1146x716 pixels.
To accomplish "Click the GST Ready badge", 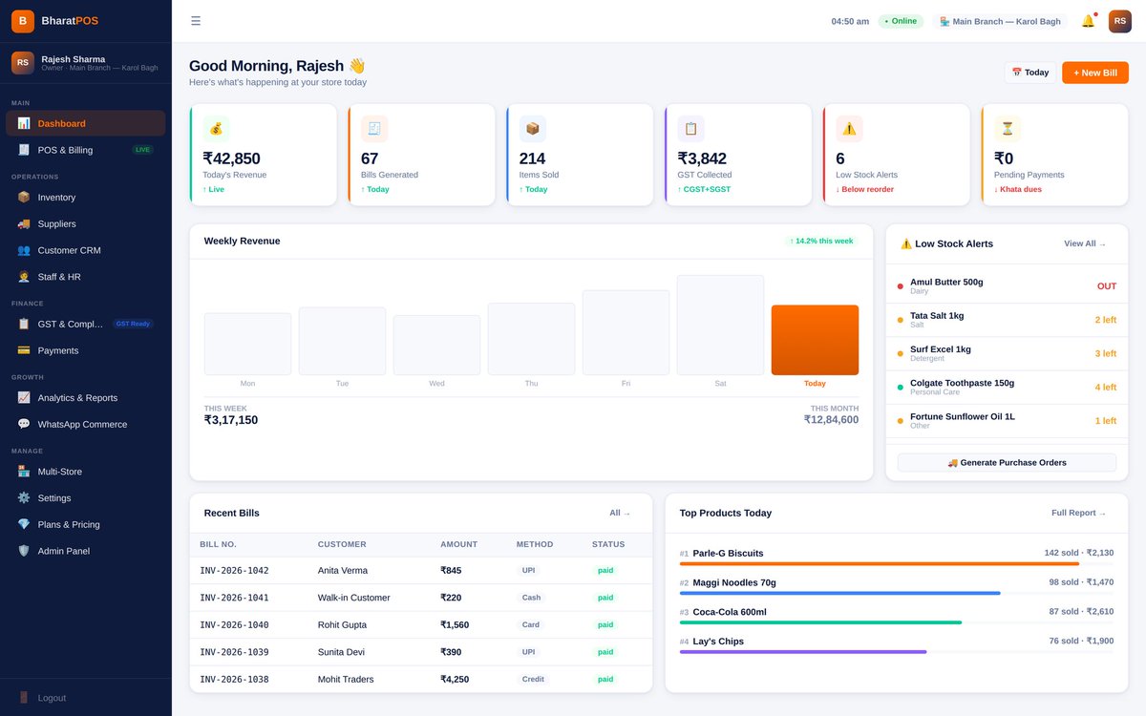I will (x=133, y=324).
